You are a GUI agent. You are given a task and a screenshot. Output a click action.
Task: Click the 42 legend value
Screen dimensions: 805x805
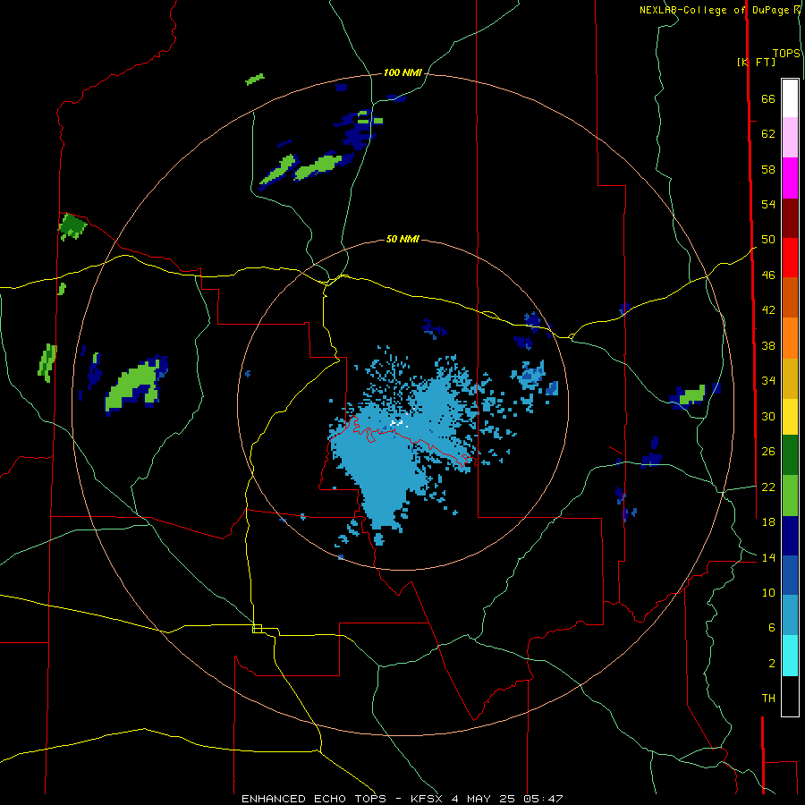tap(768, 310)
